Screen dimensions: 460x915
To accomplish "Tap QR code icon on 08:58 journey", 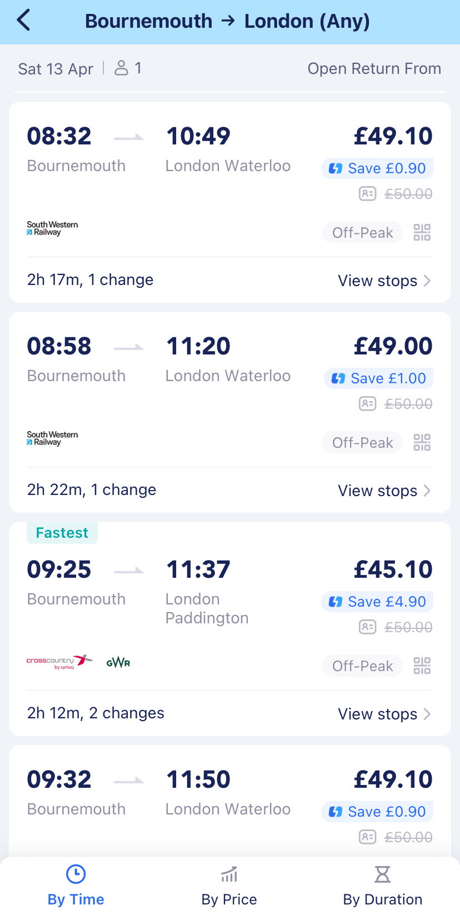I will (x=422, y=442).
